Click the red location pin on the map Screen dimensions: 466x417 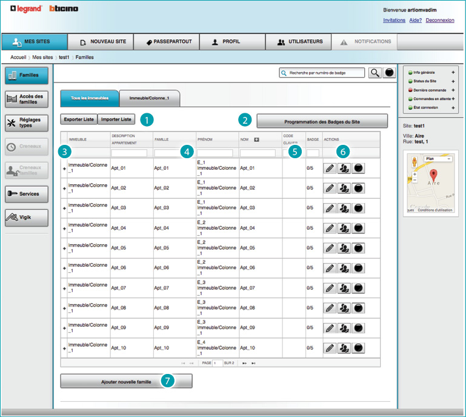tap(433, 176)
